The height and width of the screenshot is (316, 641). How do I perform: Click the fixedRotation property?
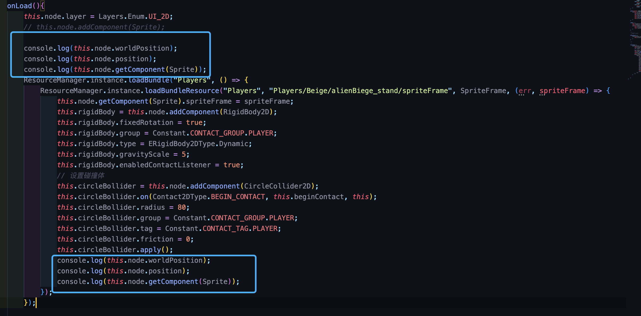point(146,122)
